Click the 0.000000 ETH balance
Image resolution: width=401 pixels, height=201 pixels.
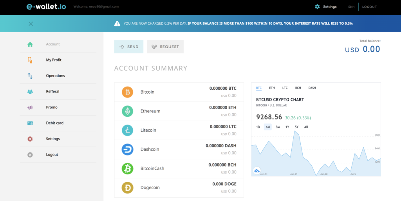click(223, 108)
